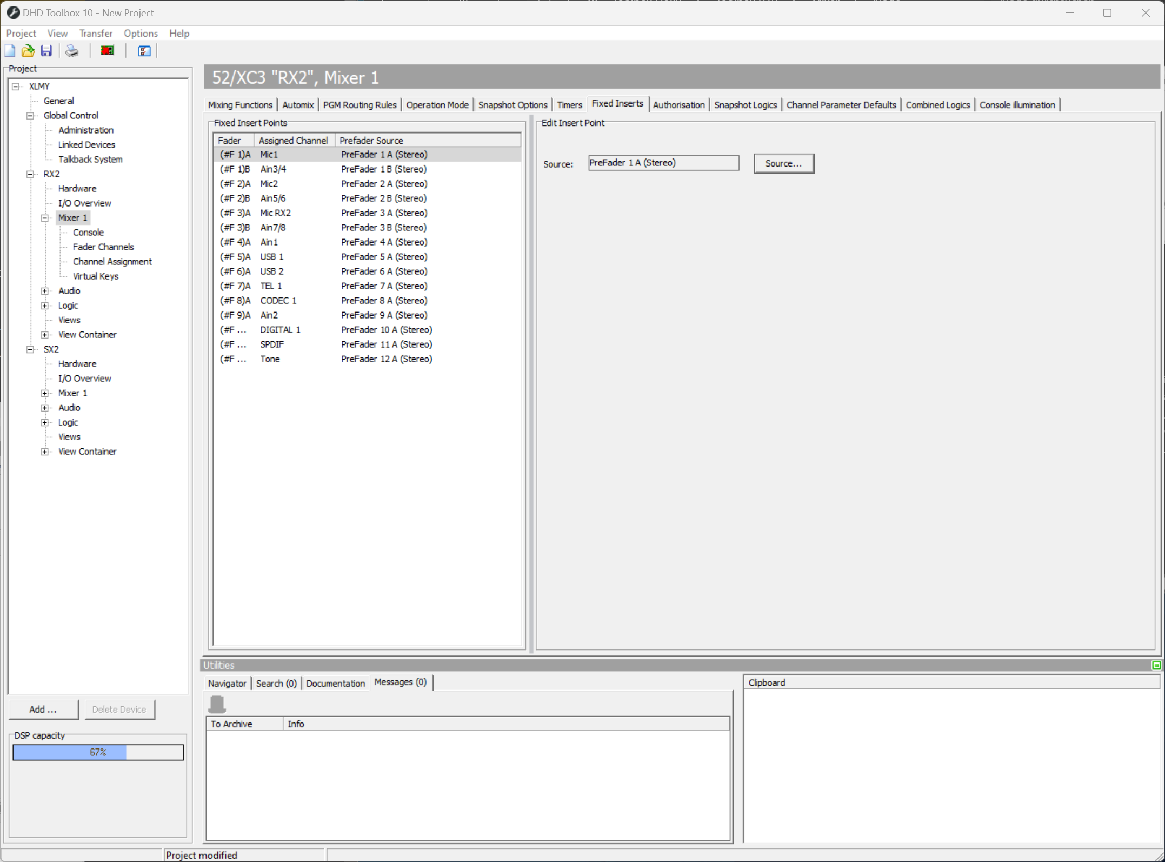Screen dimensions: 1165x862
Task: Click the Add... button below the project tree
Action: tap(44, 709)
